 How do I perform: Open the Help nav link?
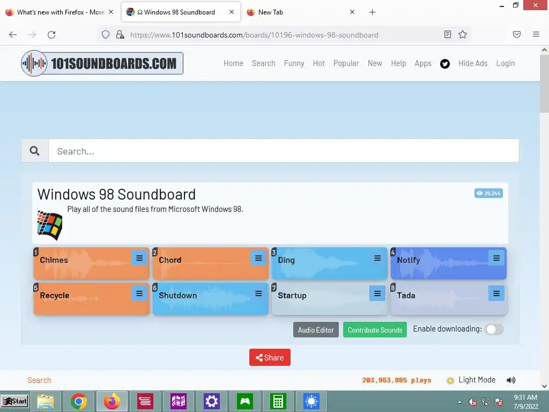pyautogui.click(x=398, y=63)
